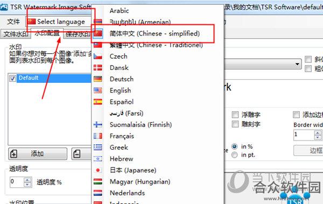The width and height of the screenshot is (323, 204).
Task: Click the Hungarian flag icon
Action: click(98, 181)
